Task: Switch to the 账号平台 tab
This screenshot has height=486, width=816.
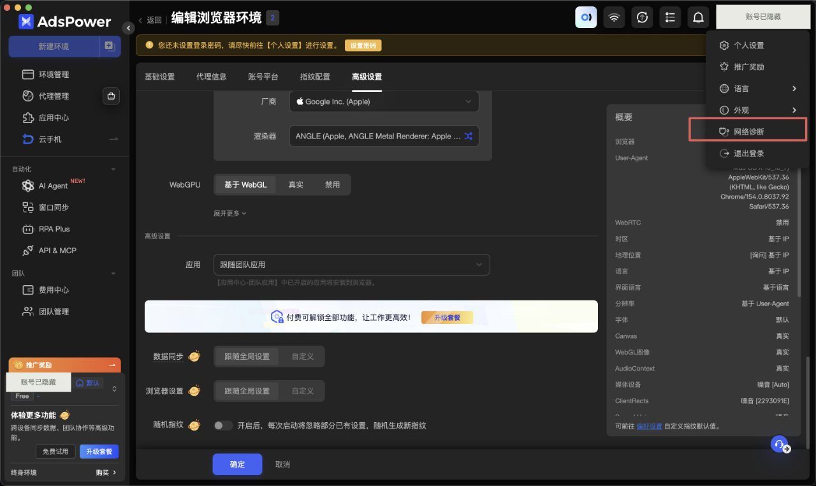Action: click(x=263, y=77)
